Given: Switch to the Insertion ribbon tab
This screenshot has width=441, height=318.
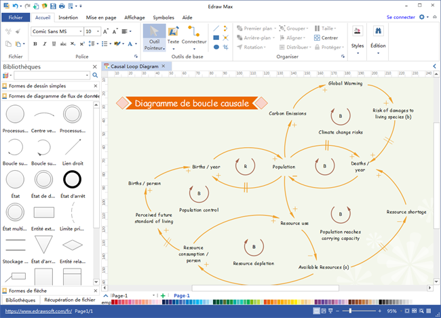Looking at the screenshot, I should (68, 17).
